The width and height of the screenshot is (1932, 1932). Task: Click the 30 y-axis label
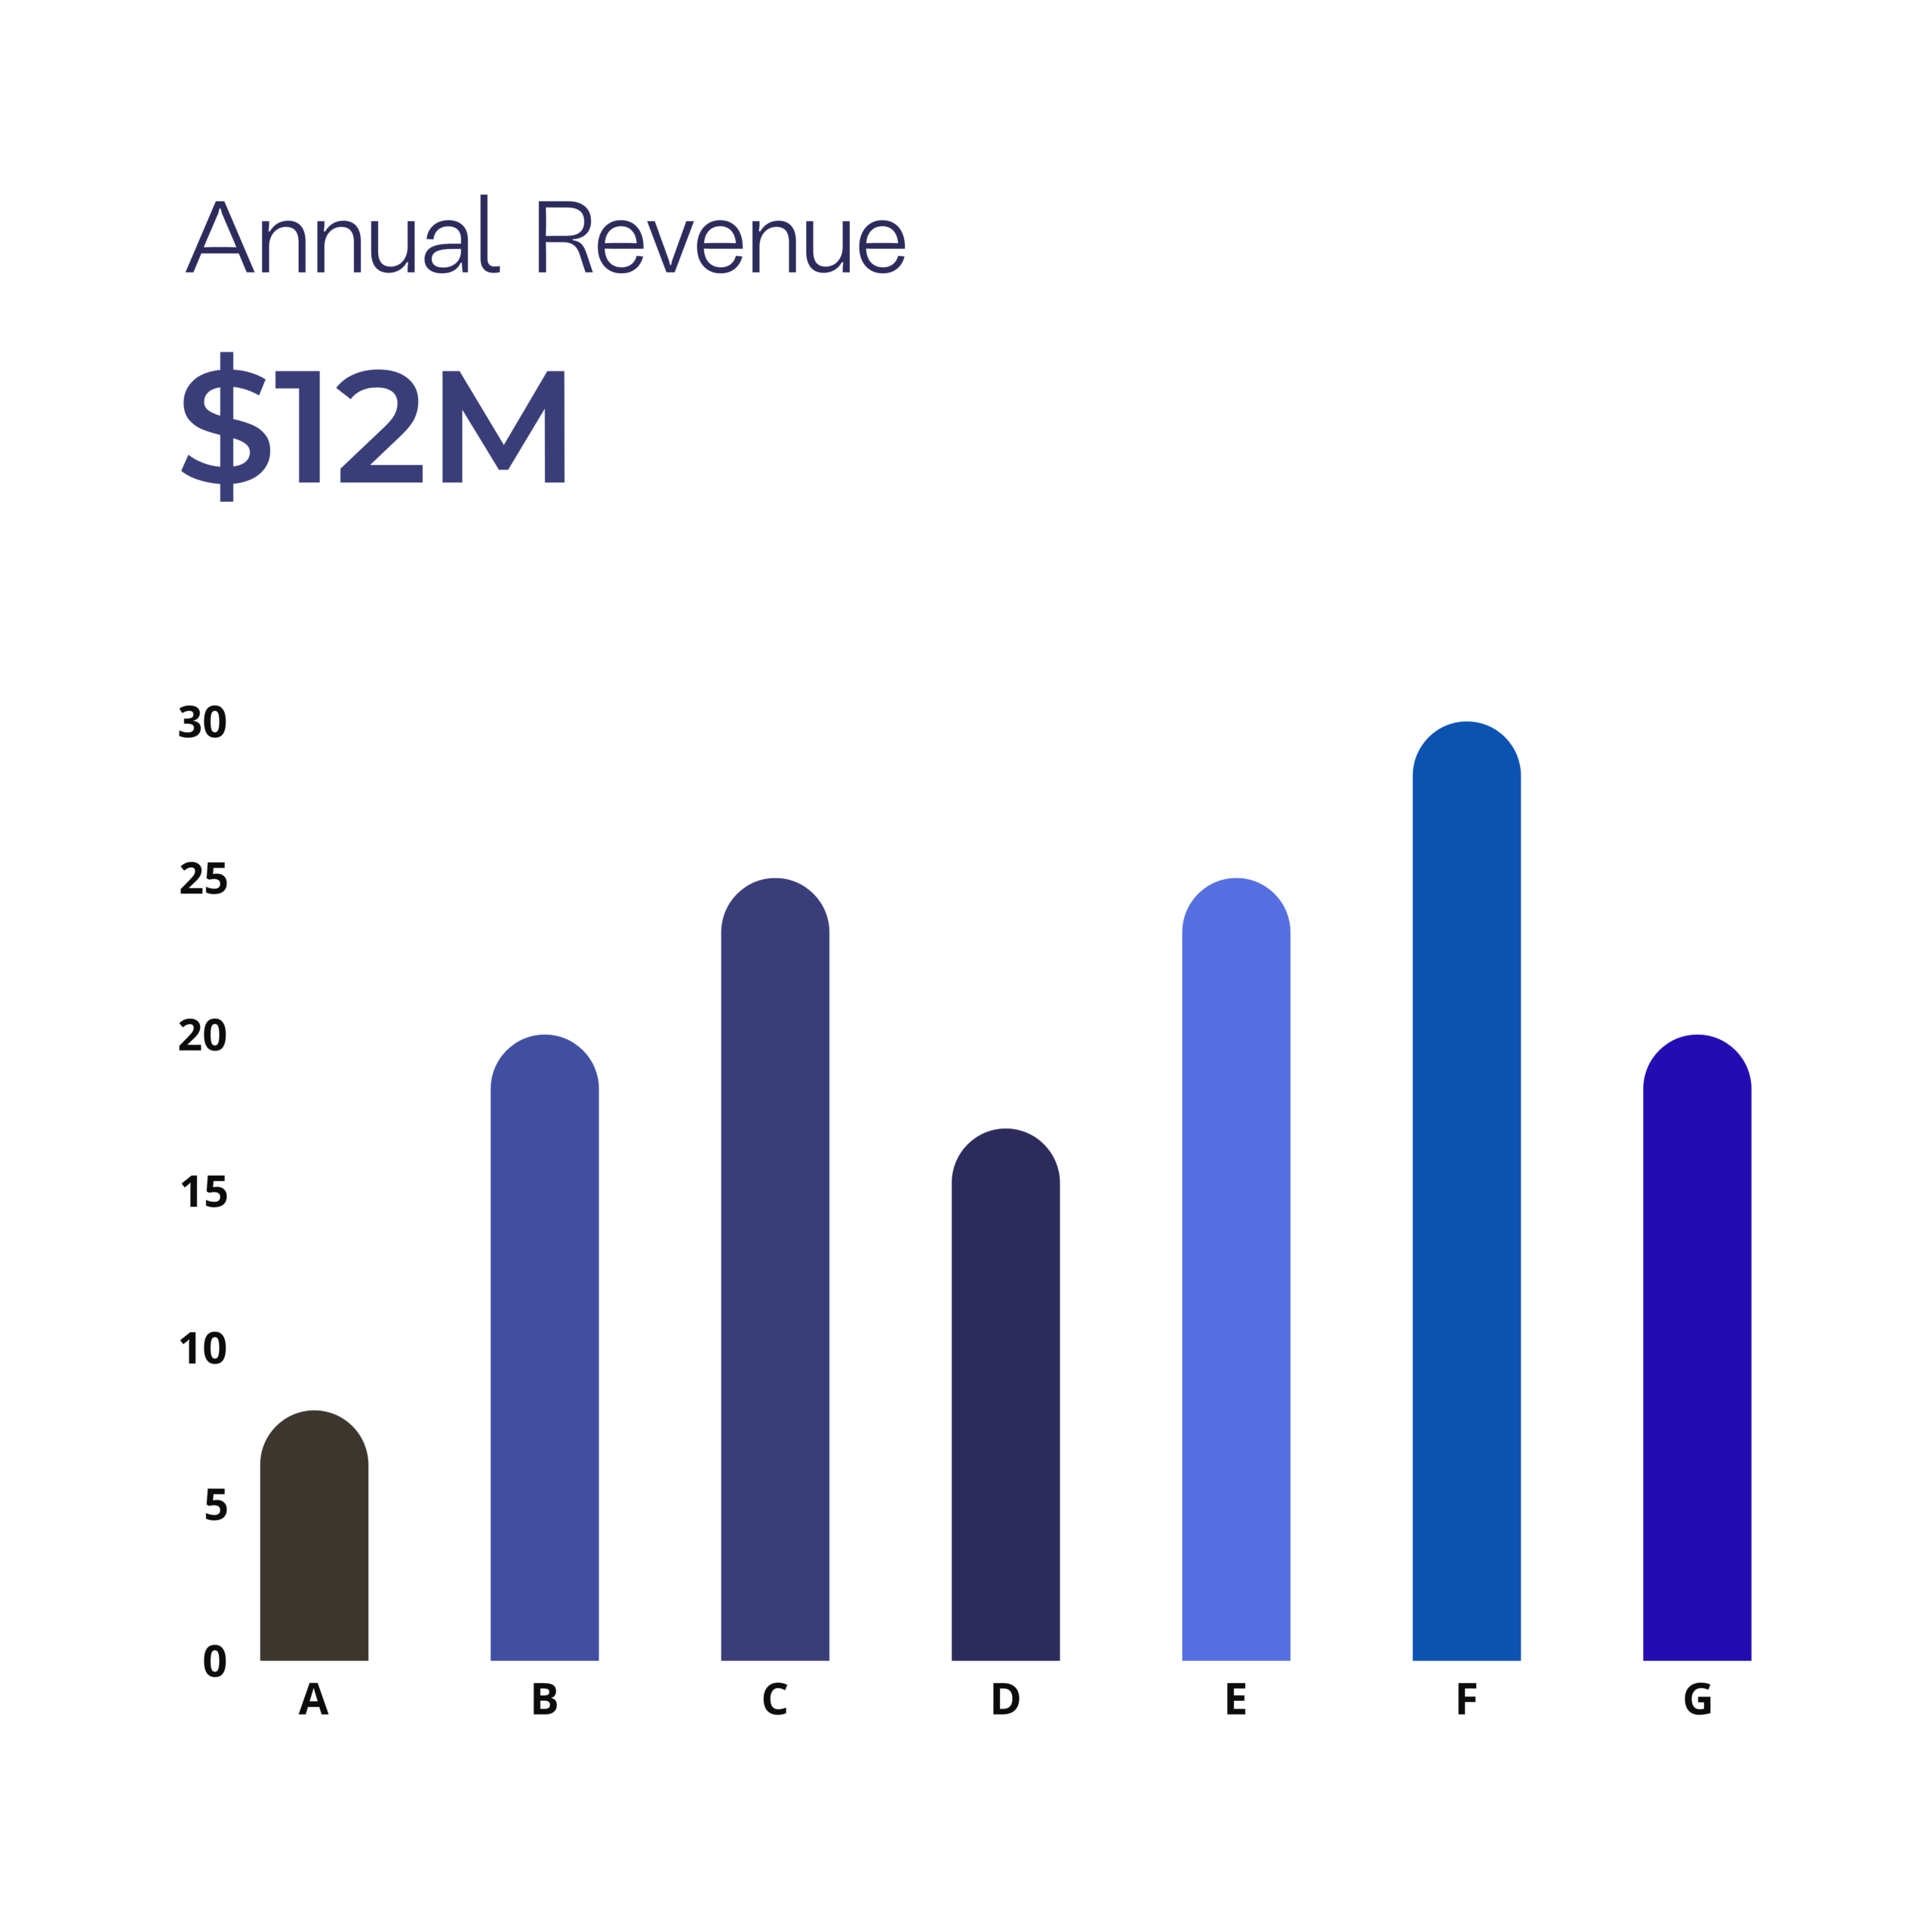(x=203, y=722)
